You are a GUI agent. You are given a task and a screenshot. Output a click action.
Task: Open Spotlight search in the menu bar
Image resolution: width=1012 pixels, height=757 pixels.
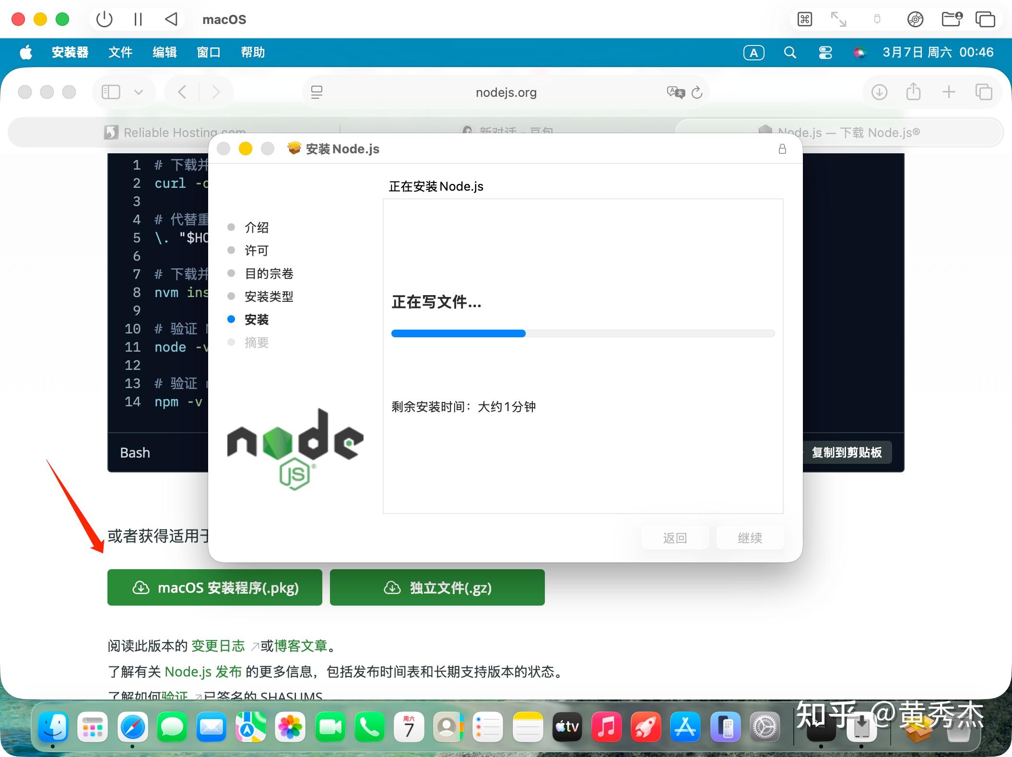pyautogui.click(x=790, y=53)
